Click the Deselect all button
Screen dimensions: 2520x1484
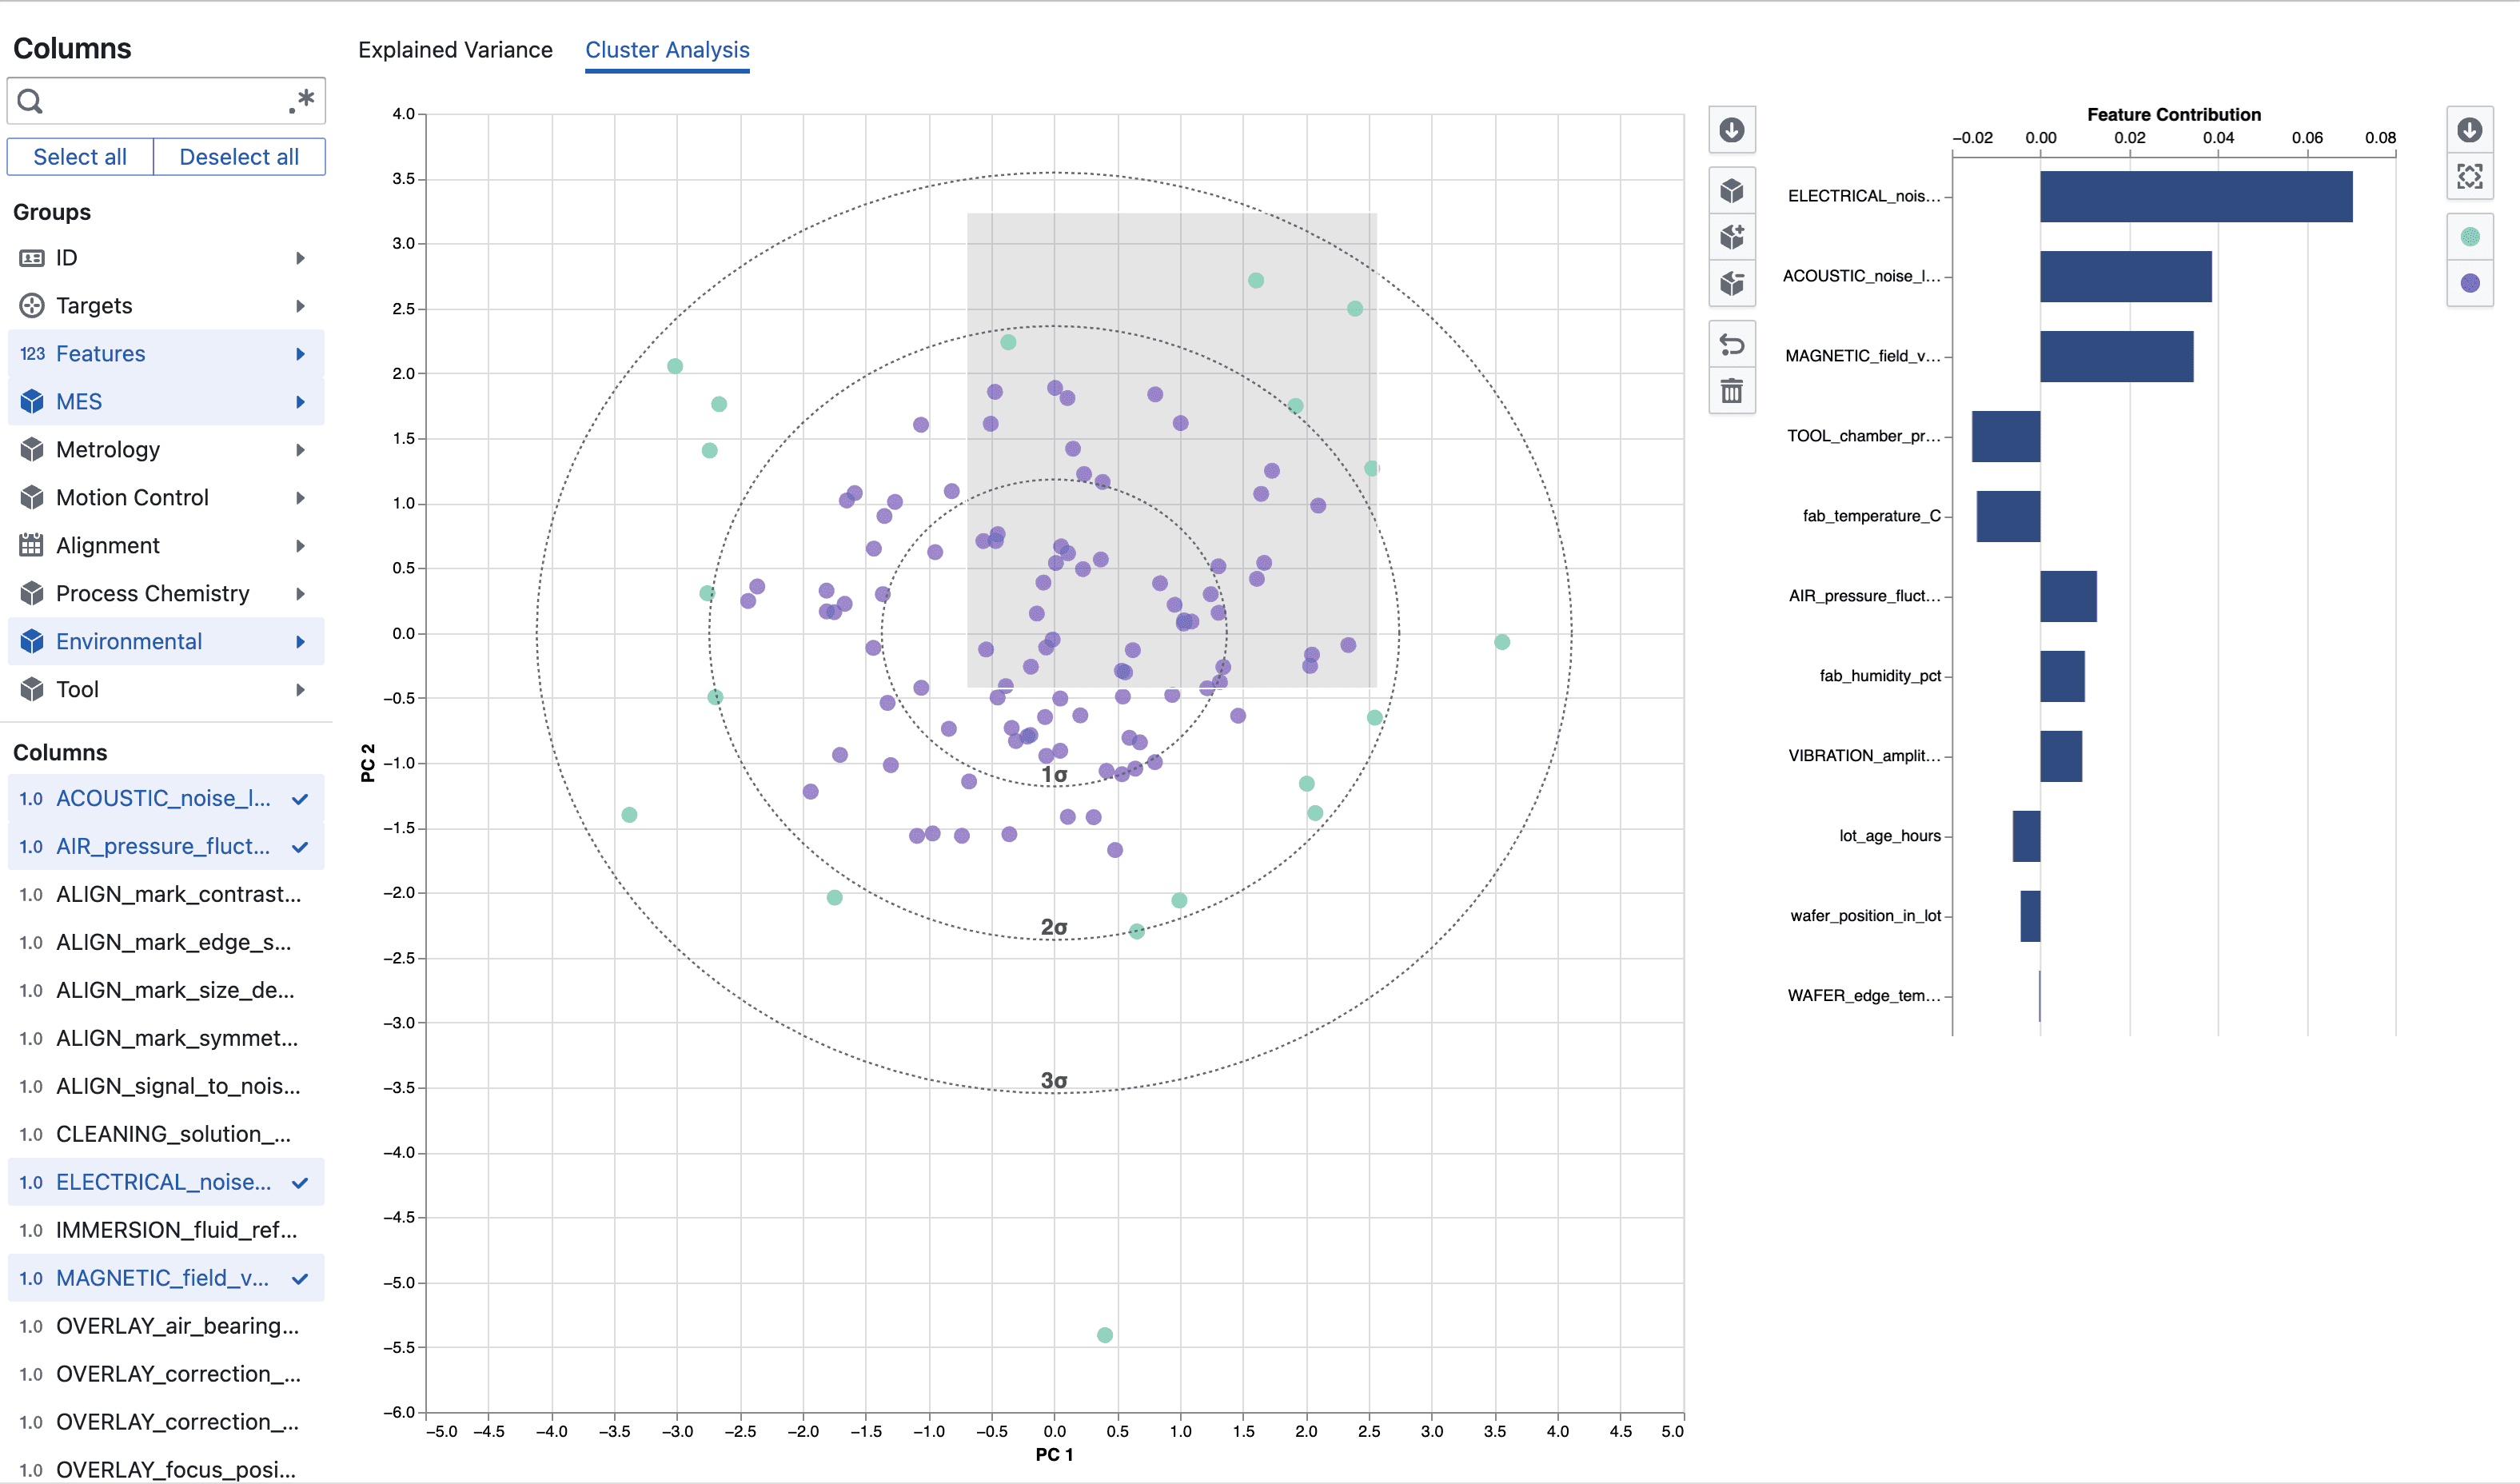238,156
